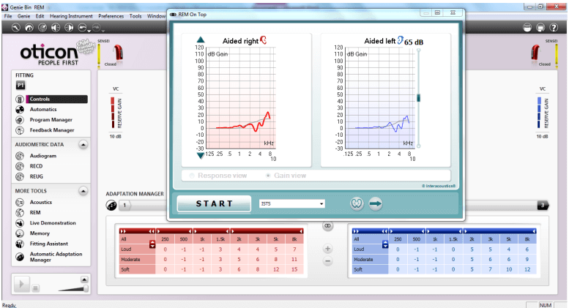Adjust the 65 dB level slider

click(x=419, y=97)
